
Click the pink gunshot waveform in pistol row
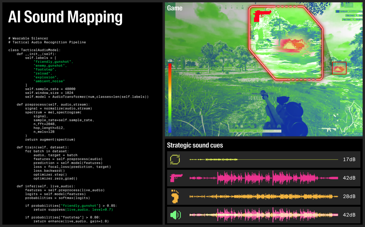(264, 178)
